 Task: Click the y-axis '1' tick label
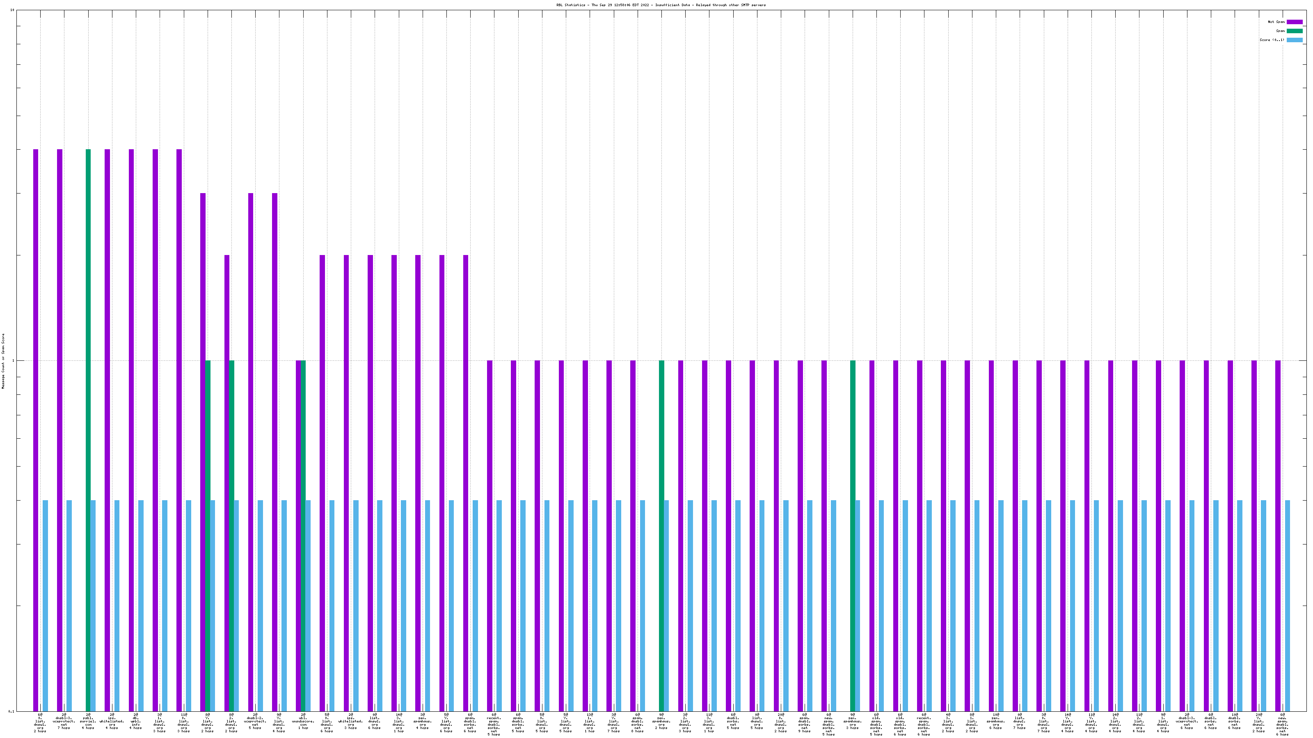pyautogui.click(x=13, y=361)
